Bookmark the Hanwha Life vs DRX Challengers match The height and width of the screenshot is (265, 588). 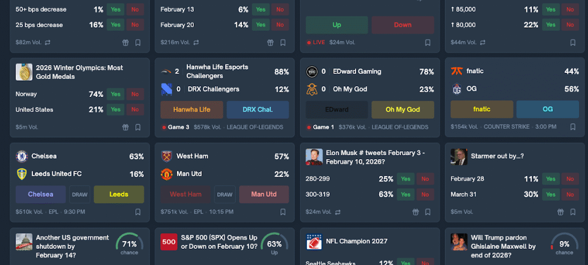pos(283,127)
